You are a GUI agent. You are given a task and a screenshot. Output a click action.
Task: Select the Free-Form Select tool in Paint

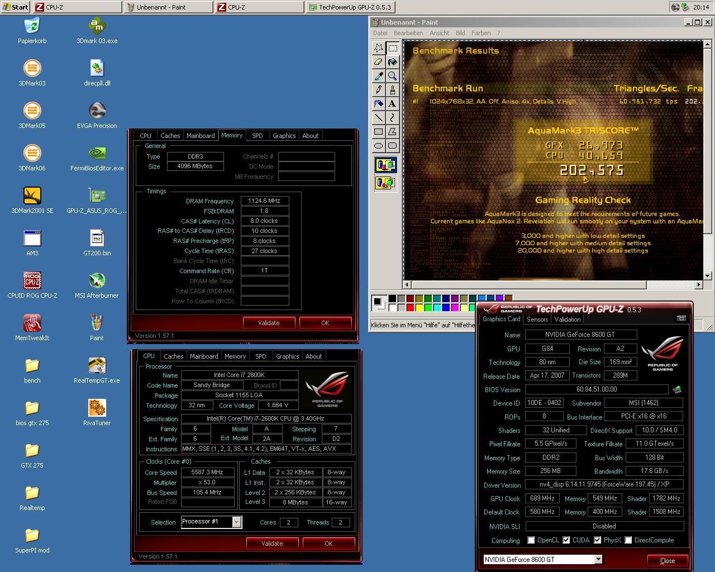coord(379,48)
